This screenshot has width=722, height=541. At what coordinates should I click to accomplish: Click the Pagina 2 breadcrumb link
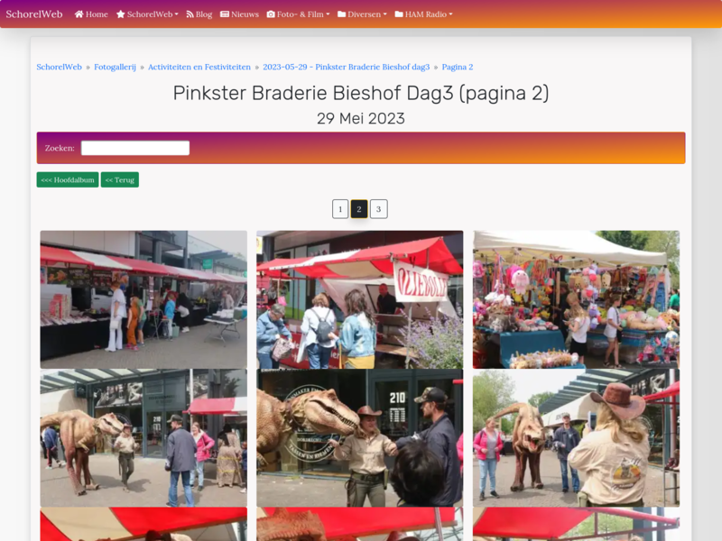[458, 67]
